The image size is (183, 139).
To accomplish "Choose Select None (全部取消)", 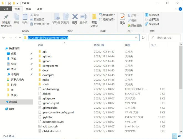I will point(152,19).
